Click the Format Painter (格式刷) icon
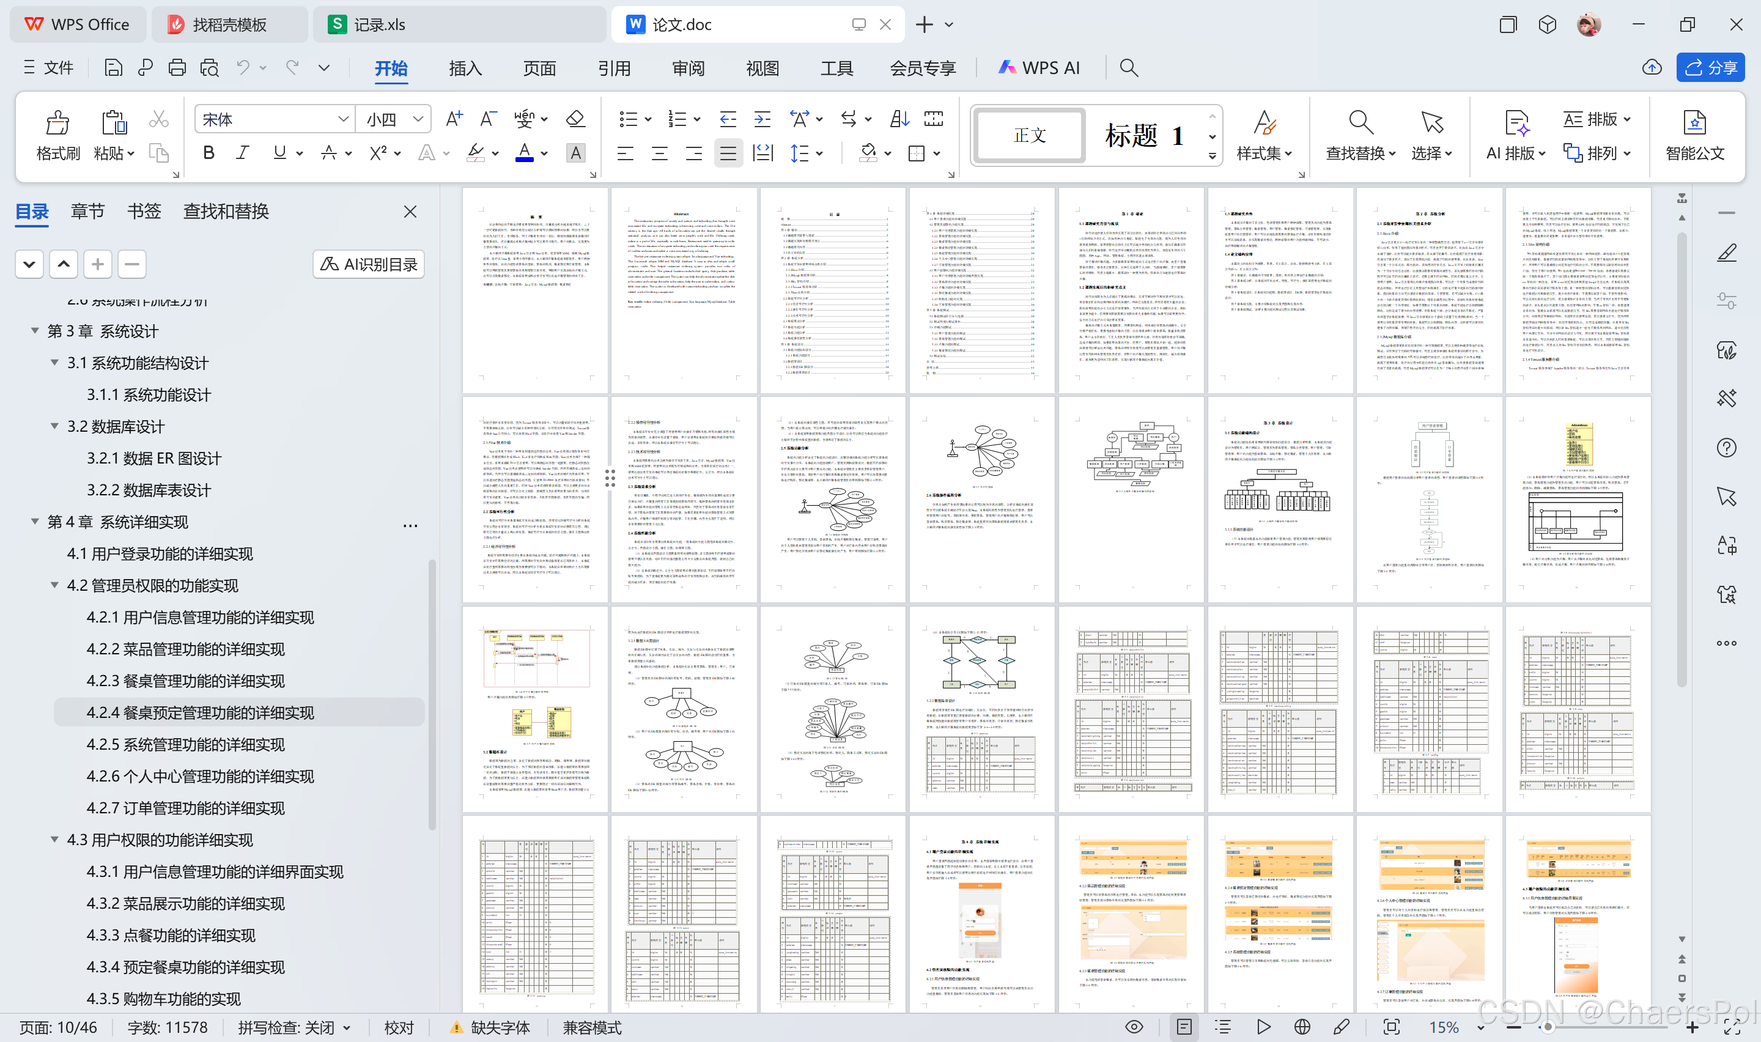Screen dimensions: 1761x1042 57,124
